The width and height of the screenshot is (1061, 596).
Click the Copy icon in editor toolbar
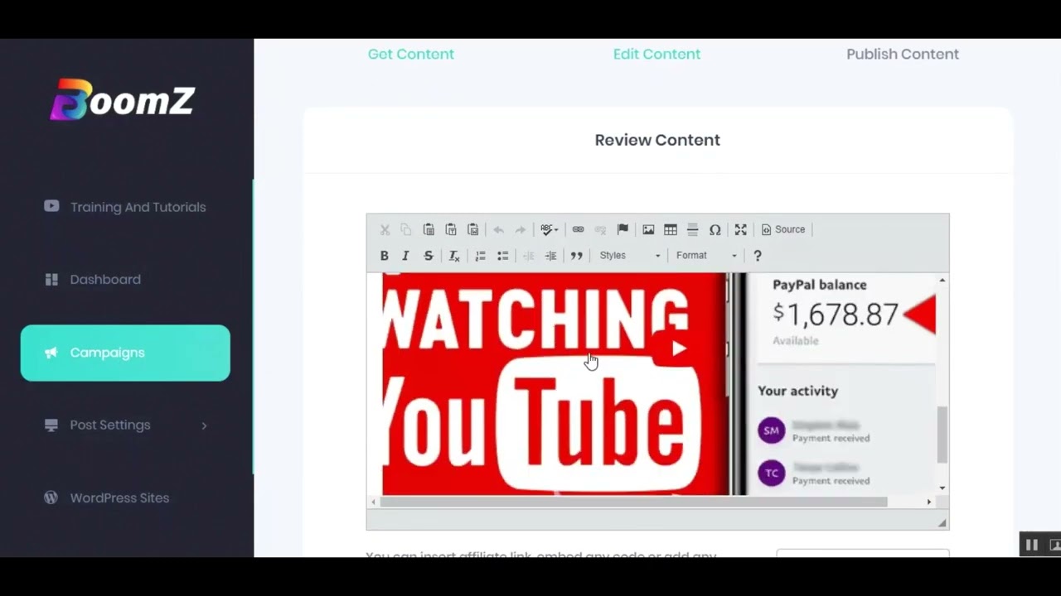point(406,229)
